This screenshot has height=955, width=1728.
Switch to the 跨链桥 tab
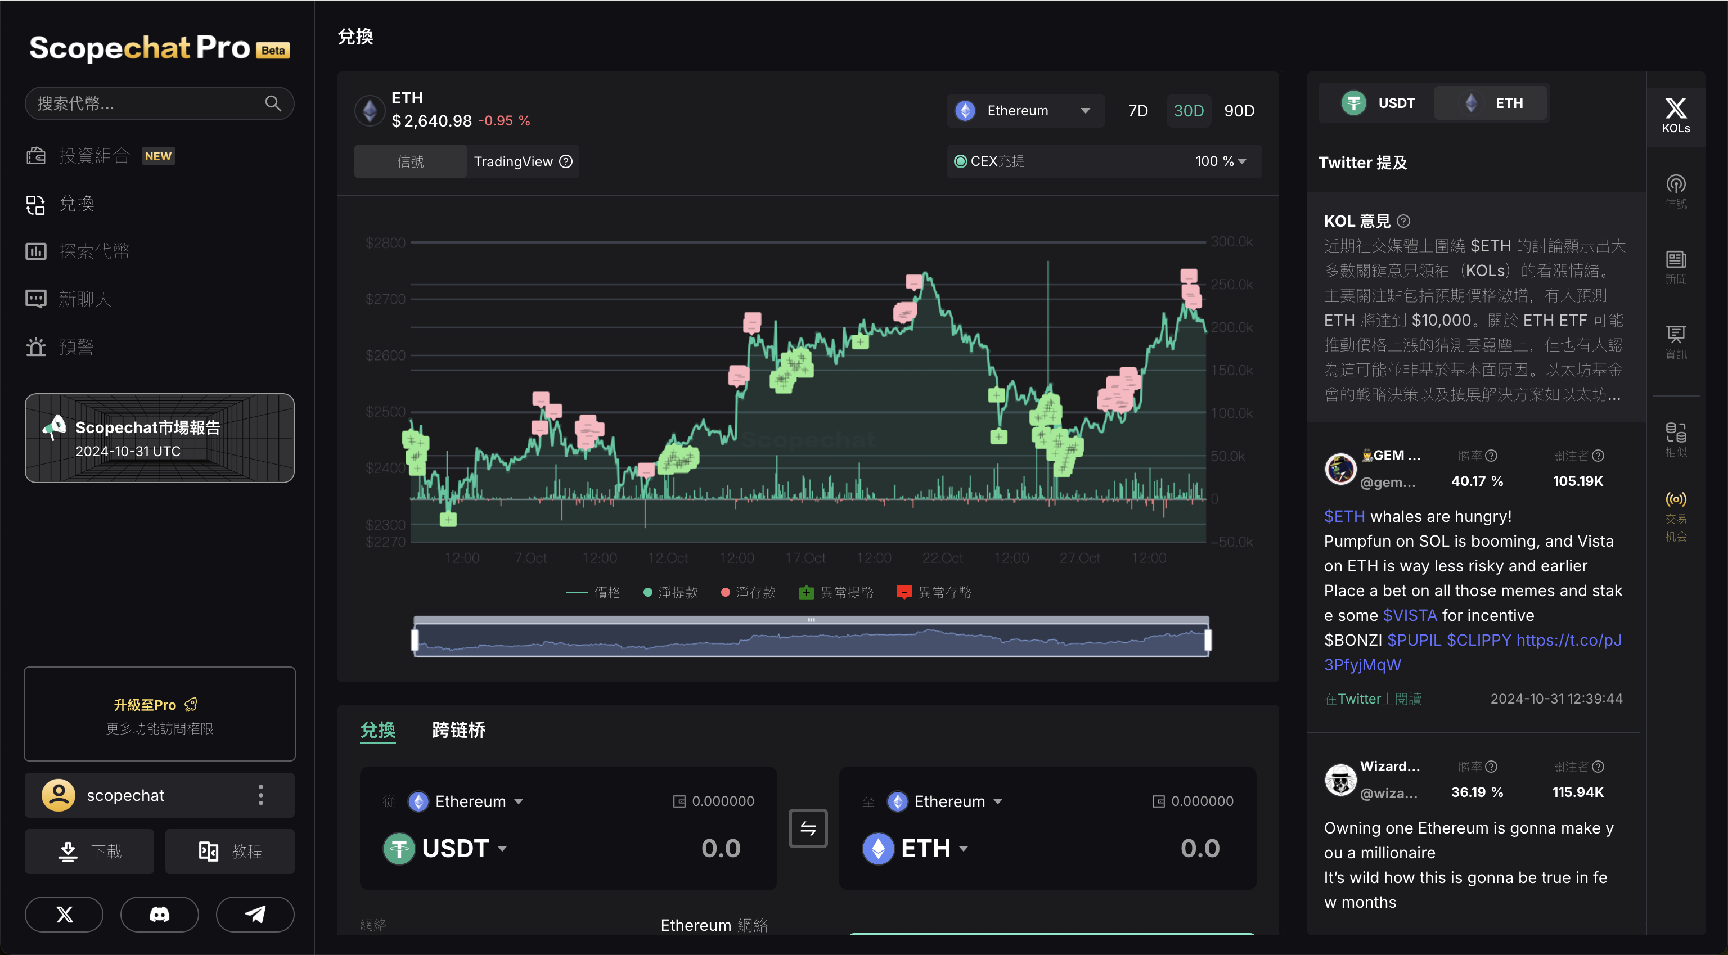point(458,731)
